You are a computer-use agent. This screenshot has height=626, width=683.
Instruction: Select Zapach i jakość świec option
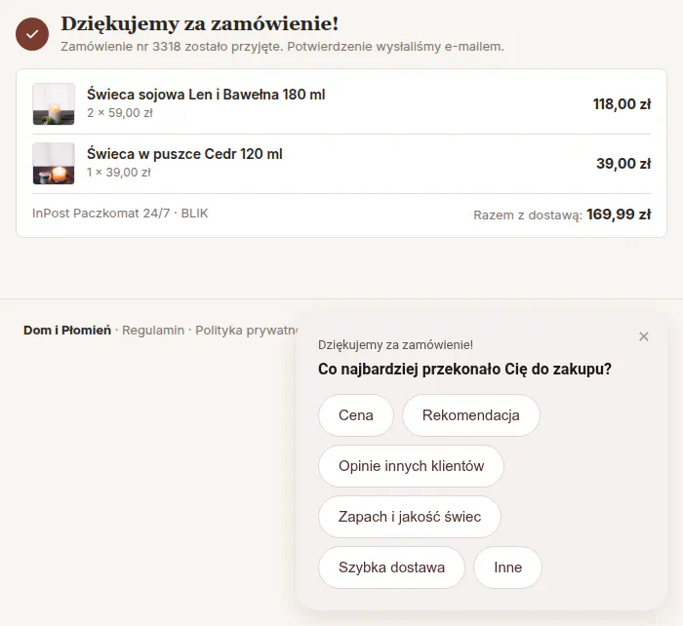(x=410, y=517)
